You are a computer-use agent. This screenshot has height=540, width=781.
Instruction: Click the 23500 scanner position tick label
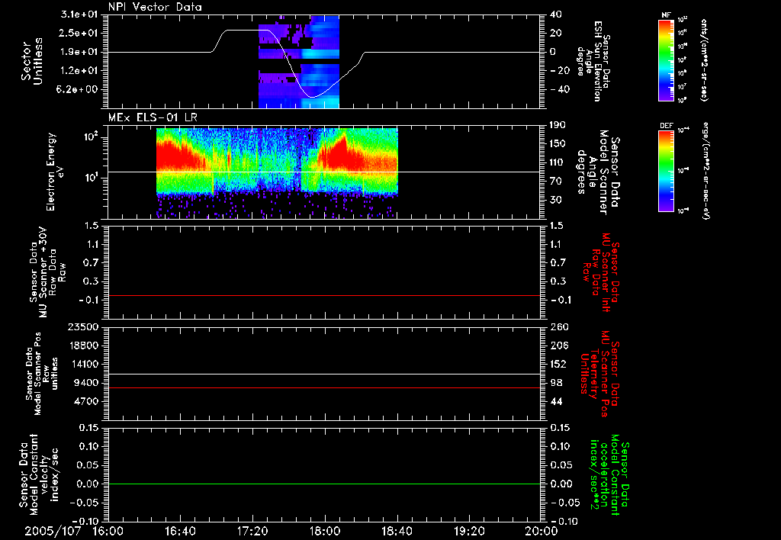click(83, 327)
